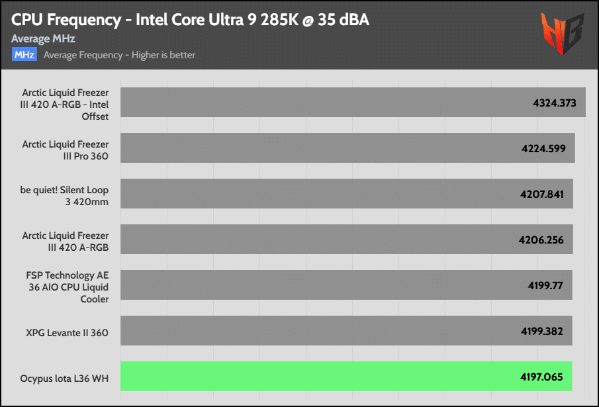Select the be quiet! Silent Loop 3 bar
The width and height of the screenshot is (599, 407).
tap(347, 193)
